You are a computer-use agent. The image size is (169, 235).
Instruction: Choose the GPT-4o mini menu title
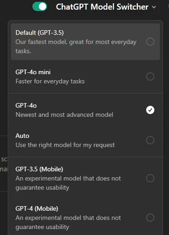pos(33,72)
